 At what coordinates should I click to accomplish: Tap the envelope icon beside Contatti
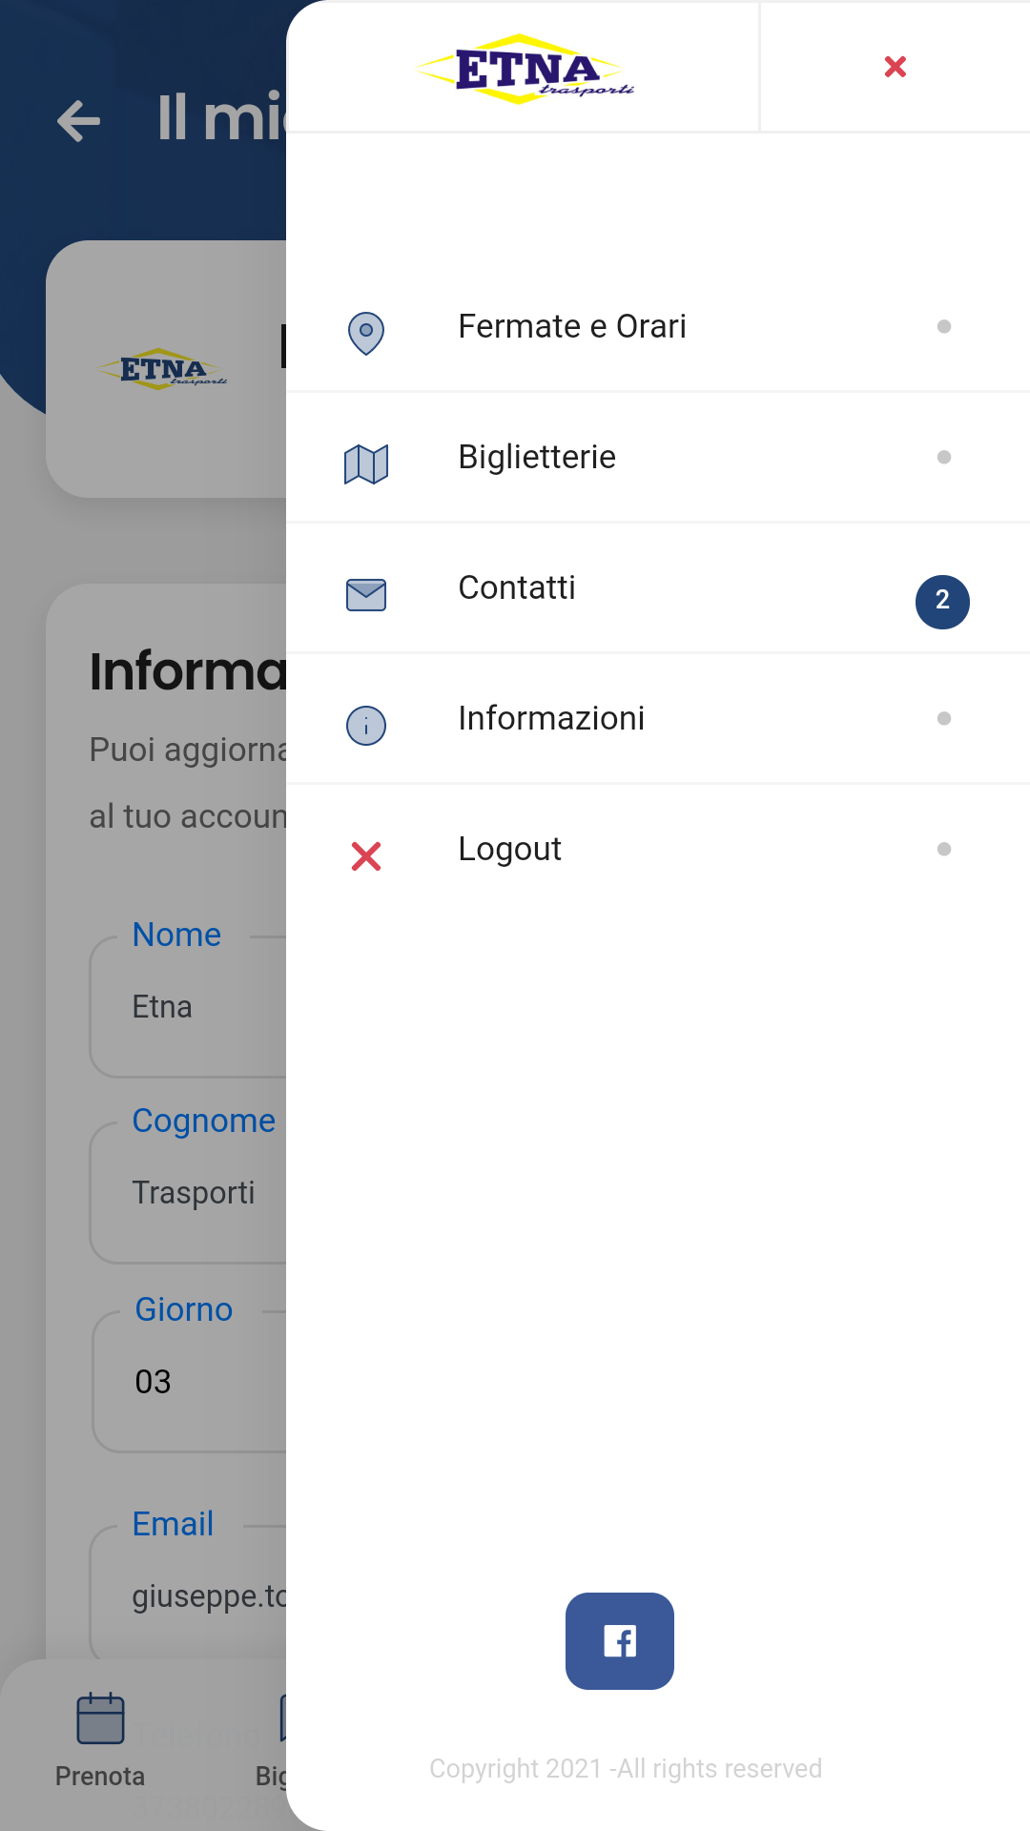click(366, 595)
